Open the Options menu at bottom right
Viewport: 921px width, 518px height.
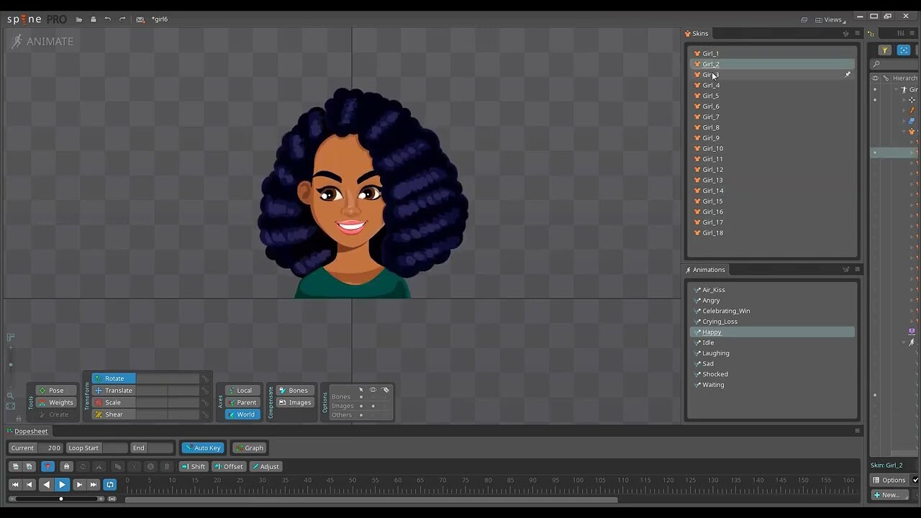[892, 480]
